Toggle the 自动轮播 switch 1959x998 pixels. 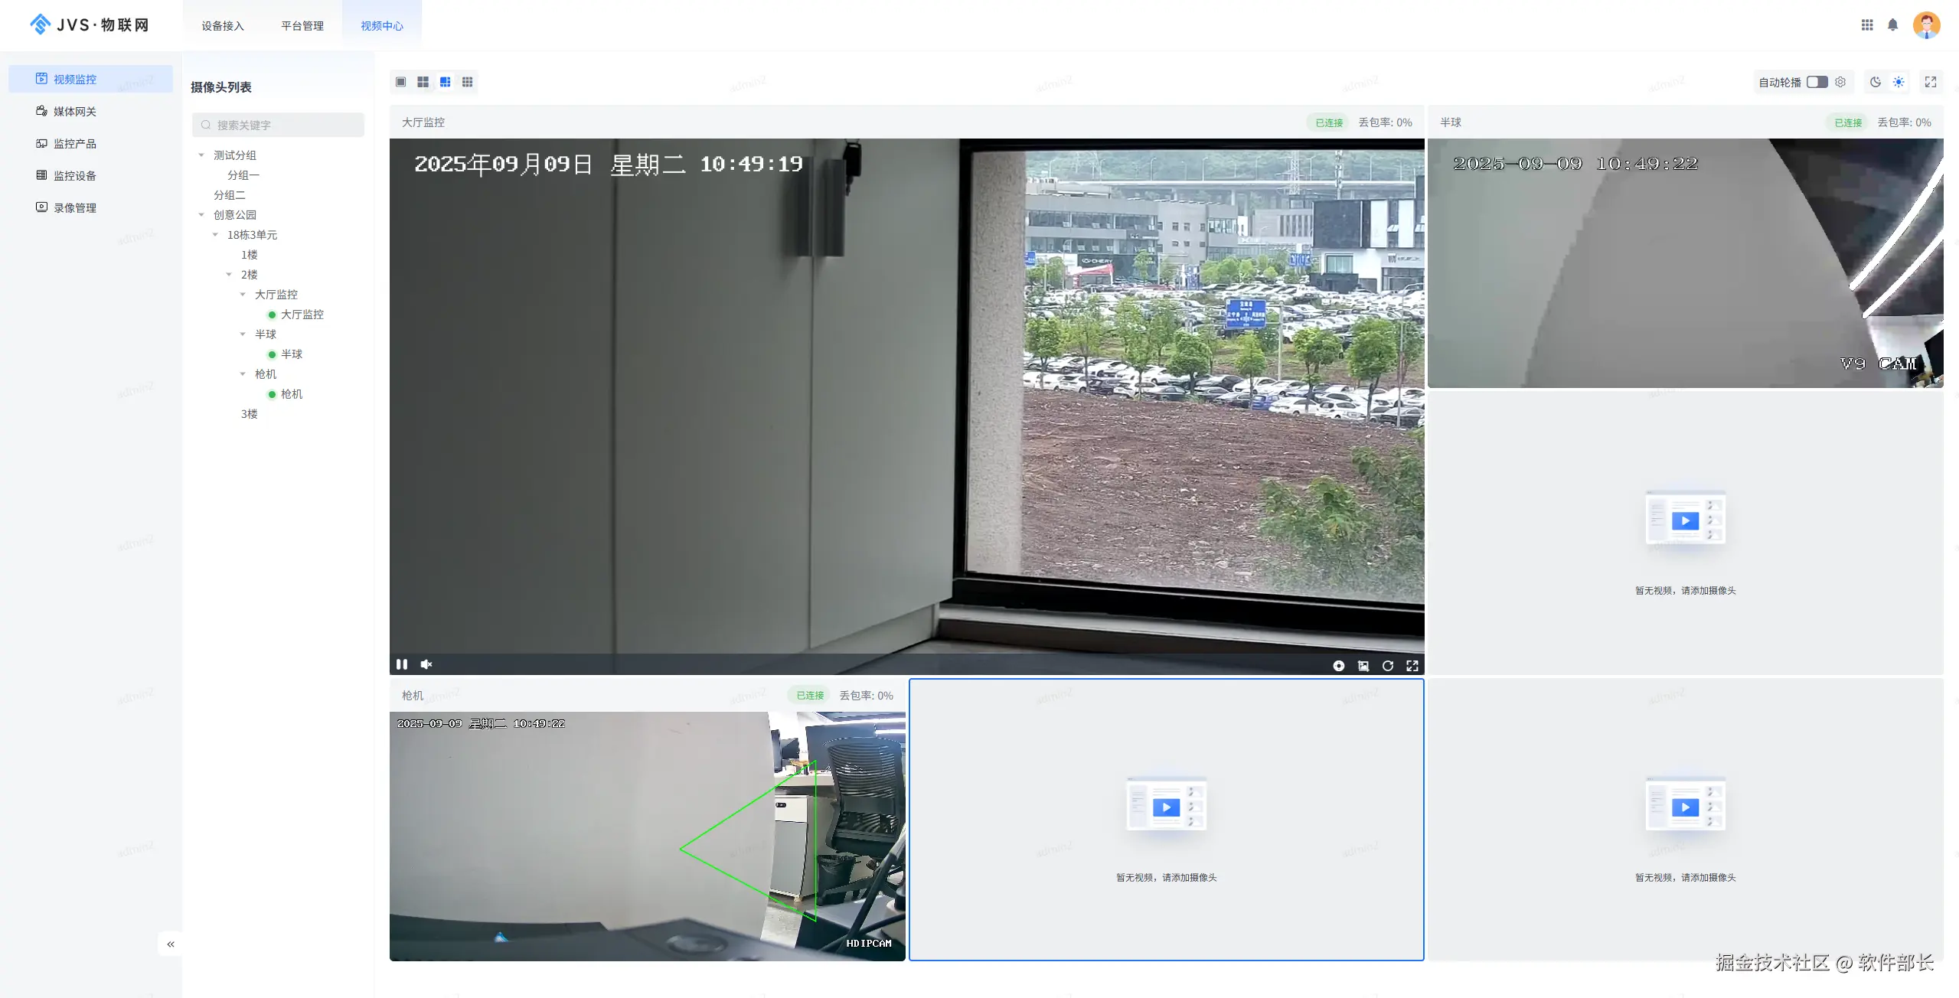point(1817,82)
